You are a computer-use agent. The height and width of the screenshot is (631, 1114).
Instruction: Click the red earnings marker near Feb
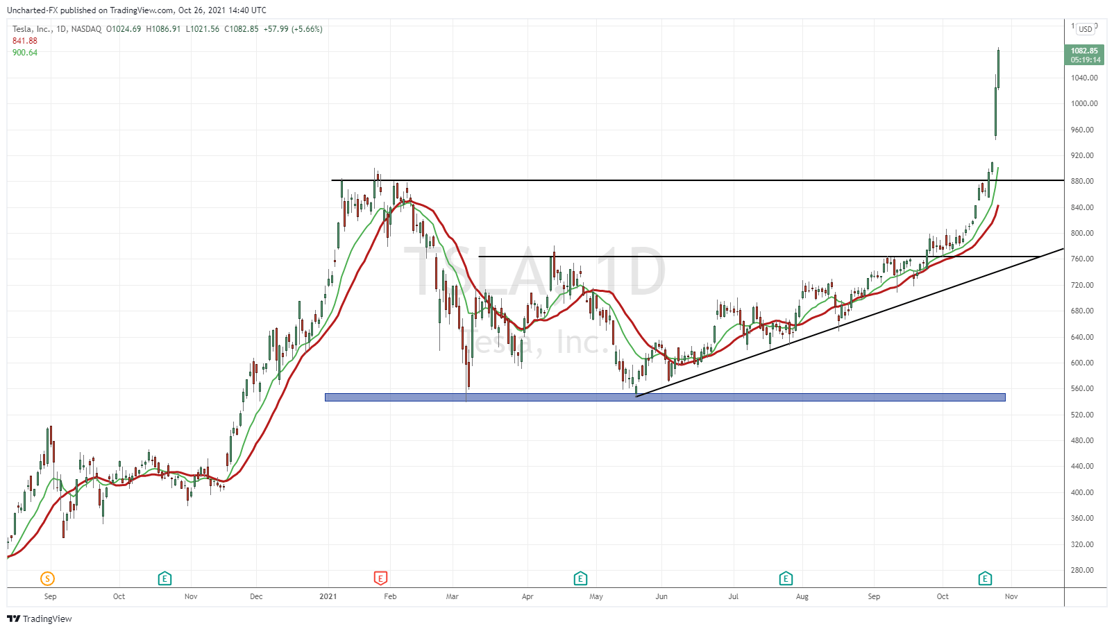coord(380,578)
